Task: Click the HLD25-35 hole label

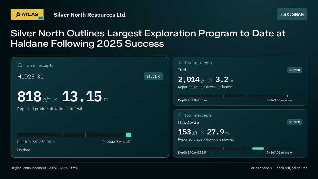Action: click(188, 122)
